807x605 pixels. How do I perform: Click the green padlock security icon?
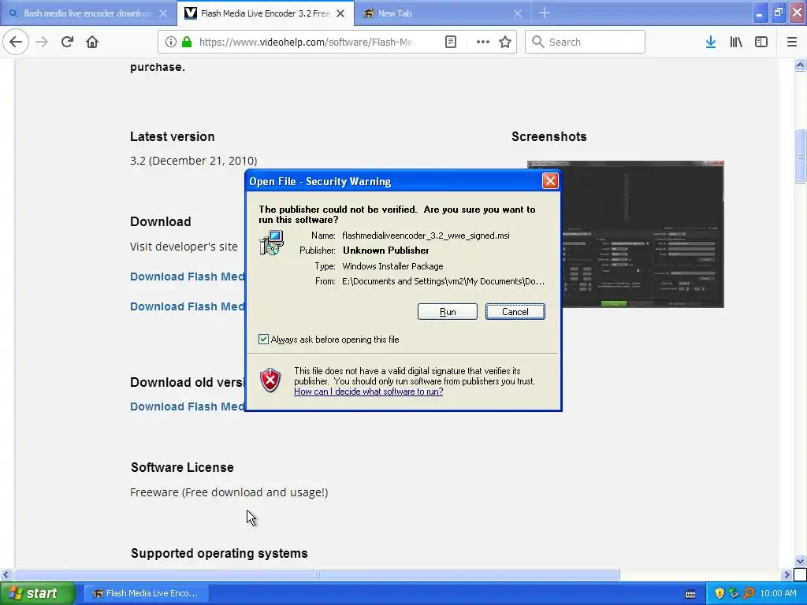tap(187, 42)
